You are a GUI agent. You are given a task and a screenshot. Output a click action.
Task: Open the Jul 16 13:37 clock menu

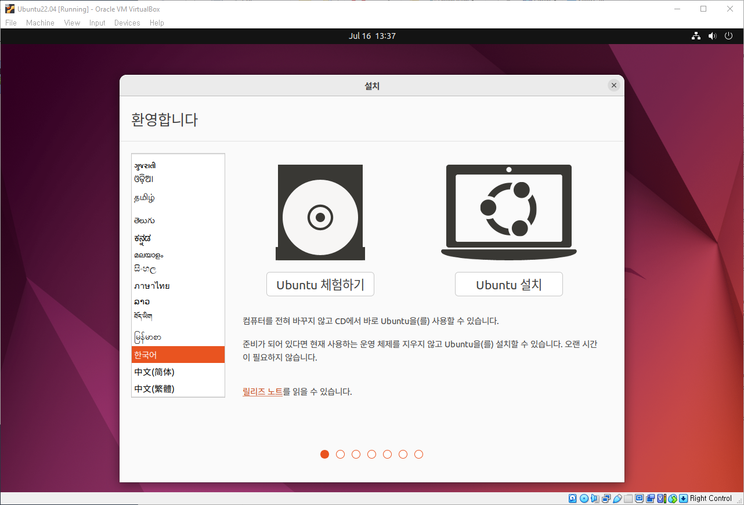[372, 36]
